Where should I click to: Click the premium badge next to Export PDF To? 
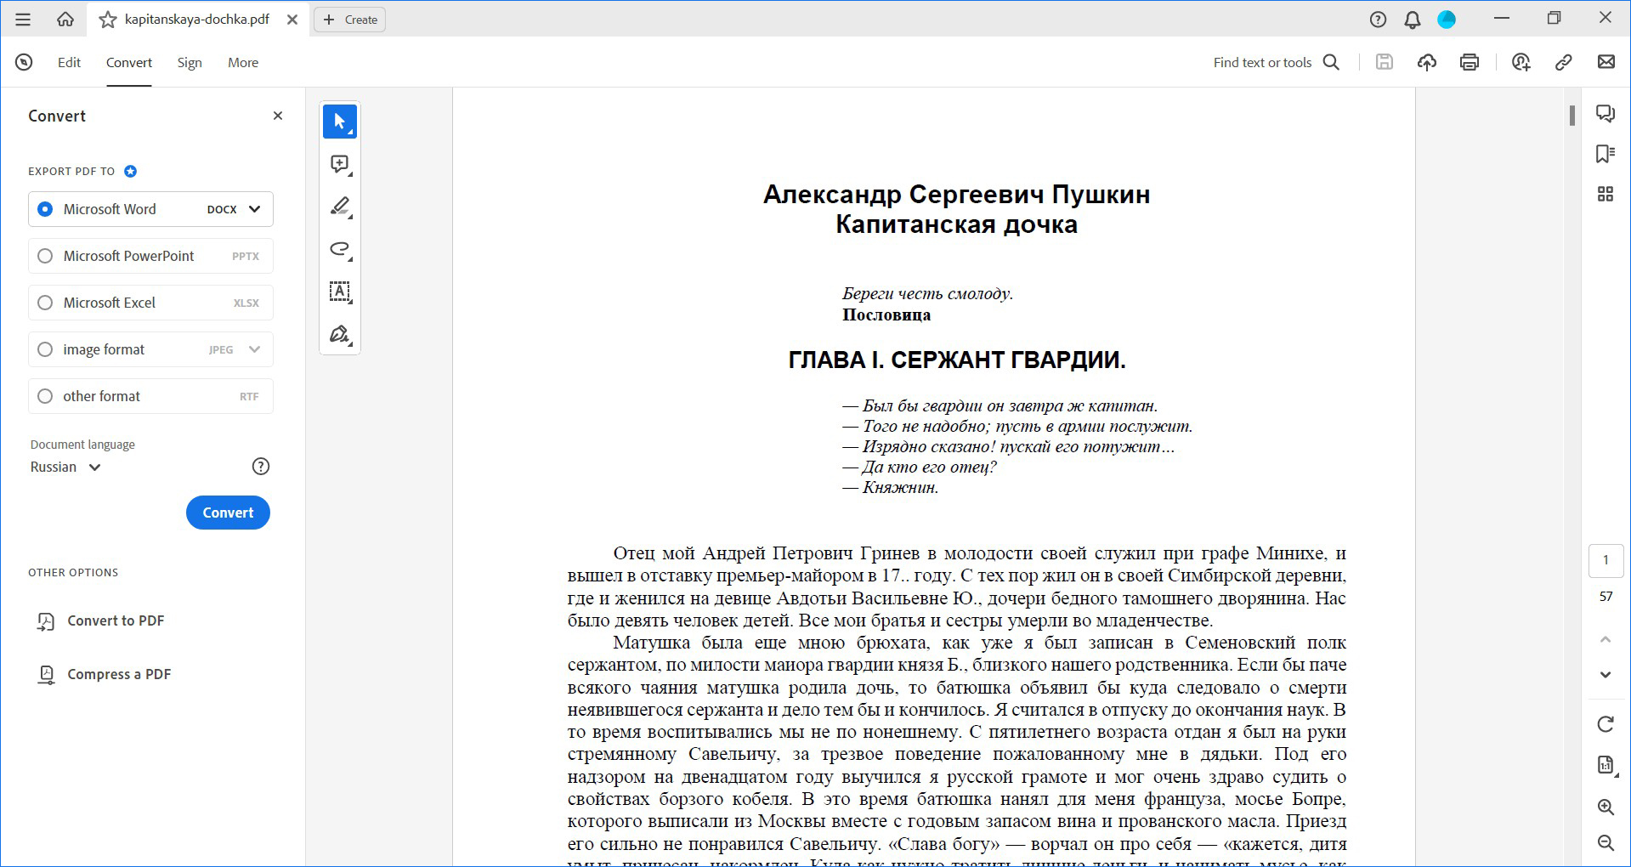click(x=130, y=171)
